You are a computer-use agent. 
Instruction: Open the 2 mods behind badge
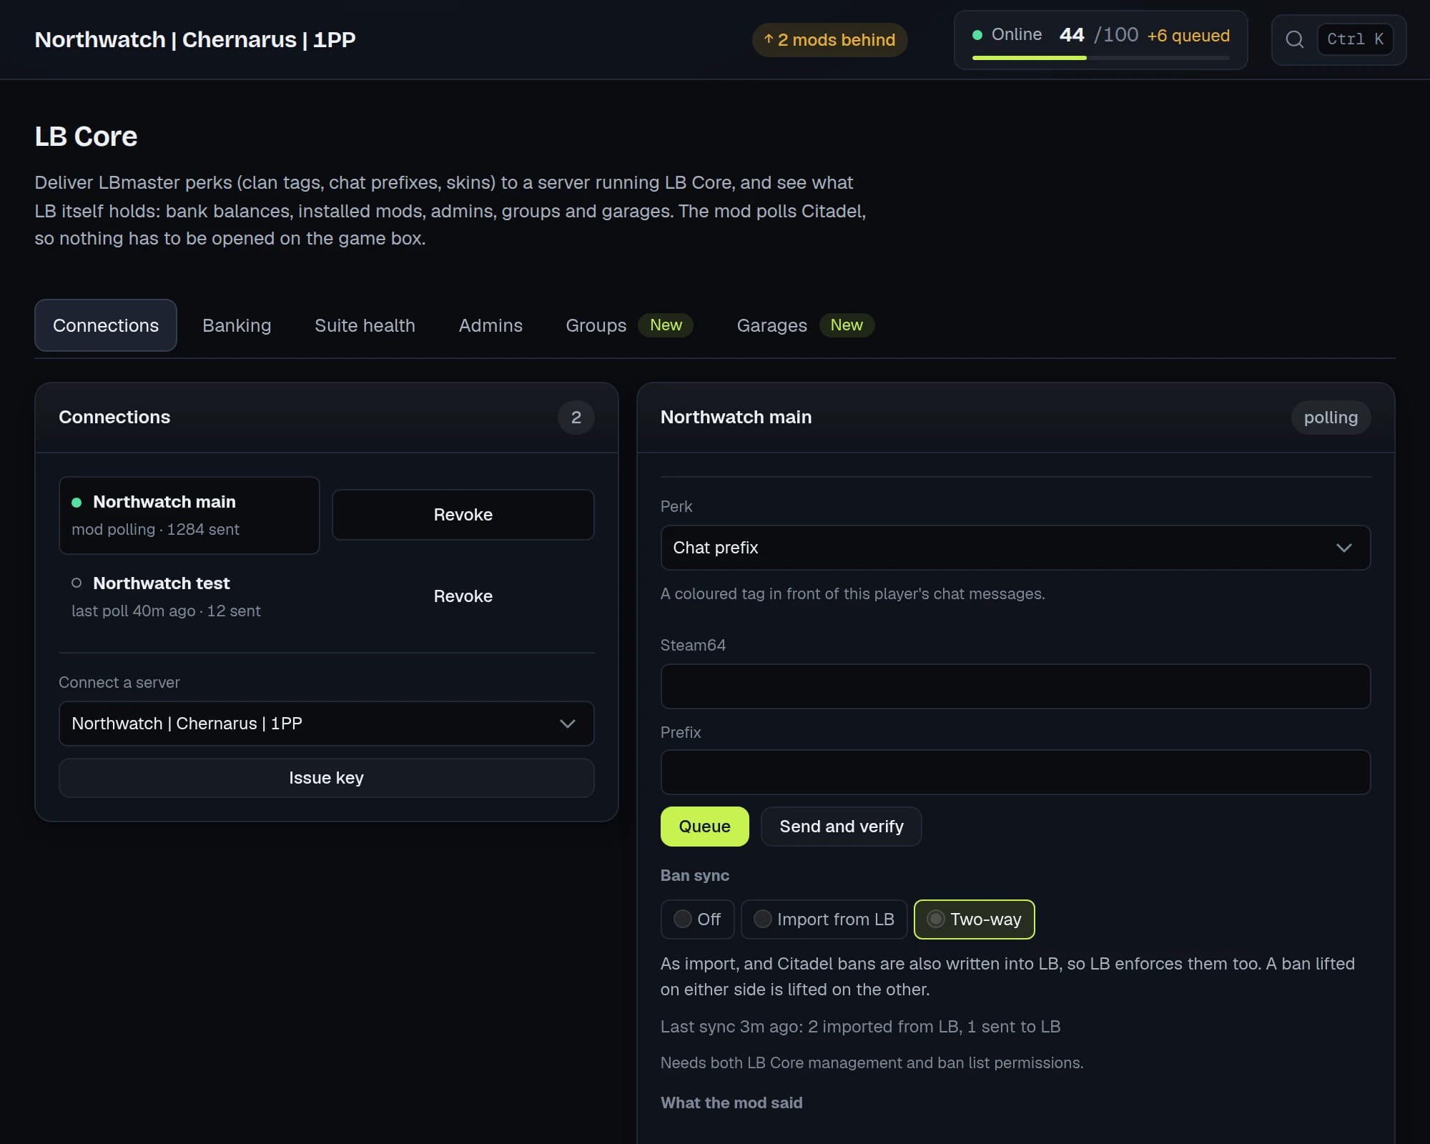[829, 40]
